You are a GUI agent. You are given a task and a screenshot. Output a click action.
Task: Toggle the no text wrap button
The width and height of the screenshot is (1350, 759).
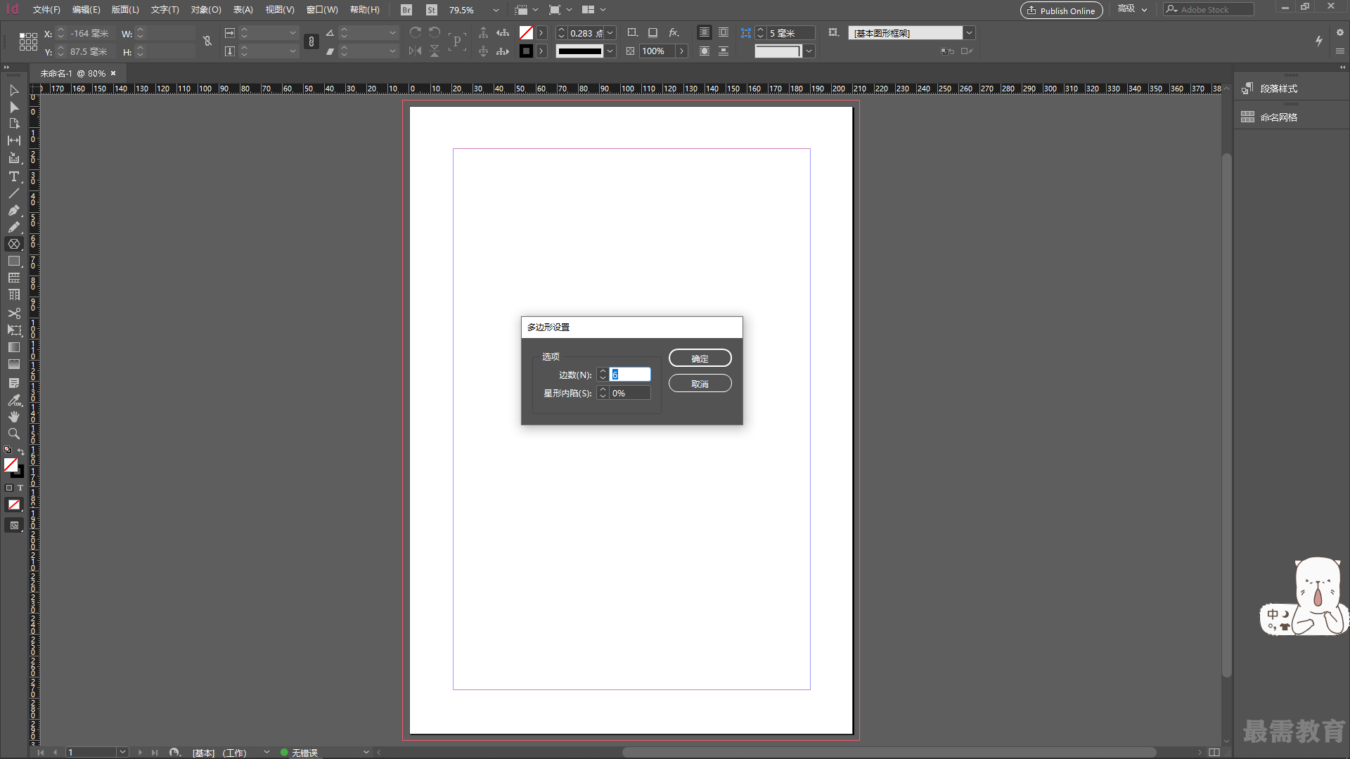tap(704, 33)
